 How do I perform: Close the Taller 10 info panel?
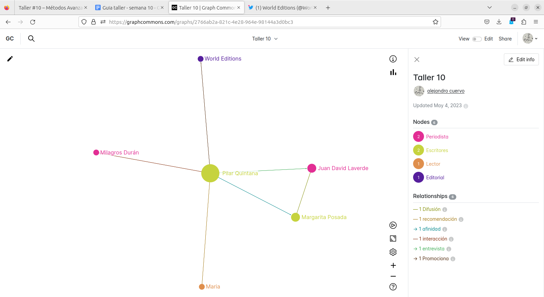[x=417, y=60]
